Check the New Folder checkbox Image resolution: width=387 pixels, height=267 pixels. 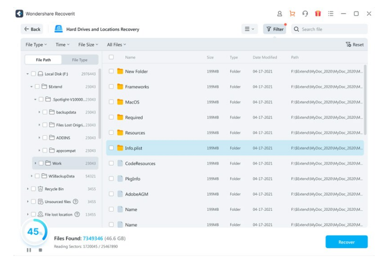pyautogui.click(x=111, y=71)
